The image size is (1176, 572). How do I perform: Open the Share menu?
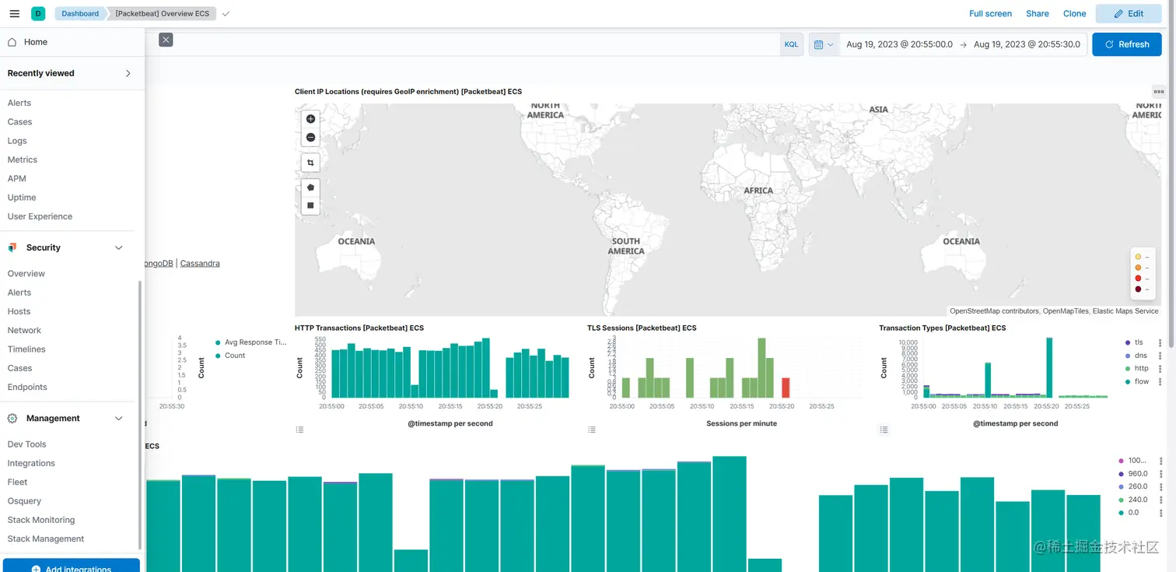pyautogui.click(x=1037, y=13)
